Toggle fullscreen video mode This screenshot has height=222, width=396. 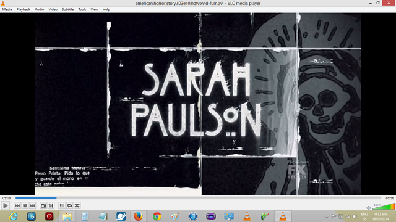click(x=43, y=205)
